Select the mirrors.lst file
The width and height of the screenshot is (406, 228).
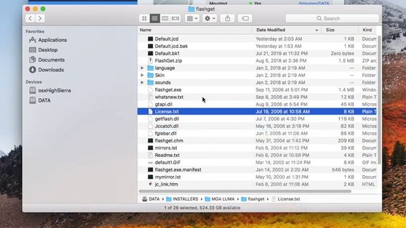(x=166, y=148)
